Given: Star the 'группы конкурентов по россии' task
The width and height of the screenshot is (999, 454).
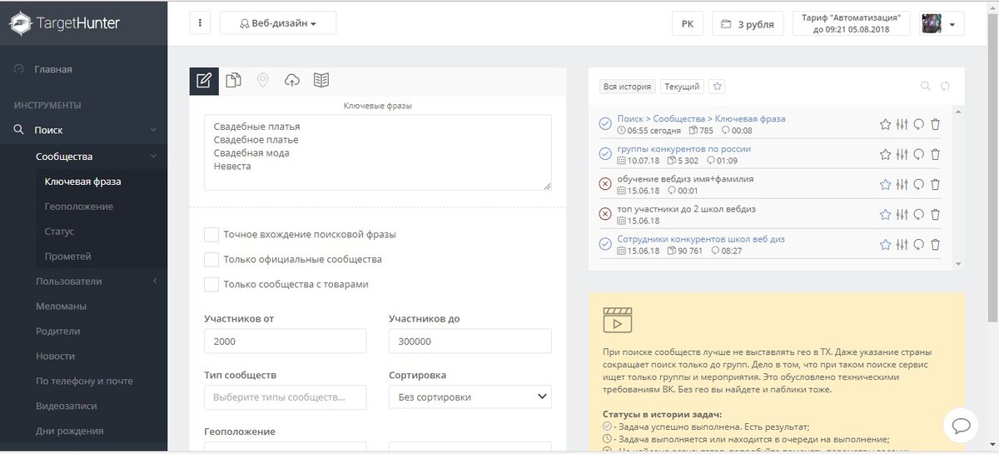Looking at the screenshot, I should coord(886,154).
